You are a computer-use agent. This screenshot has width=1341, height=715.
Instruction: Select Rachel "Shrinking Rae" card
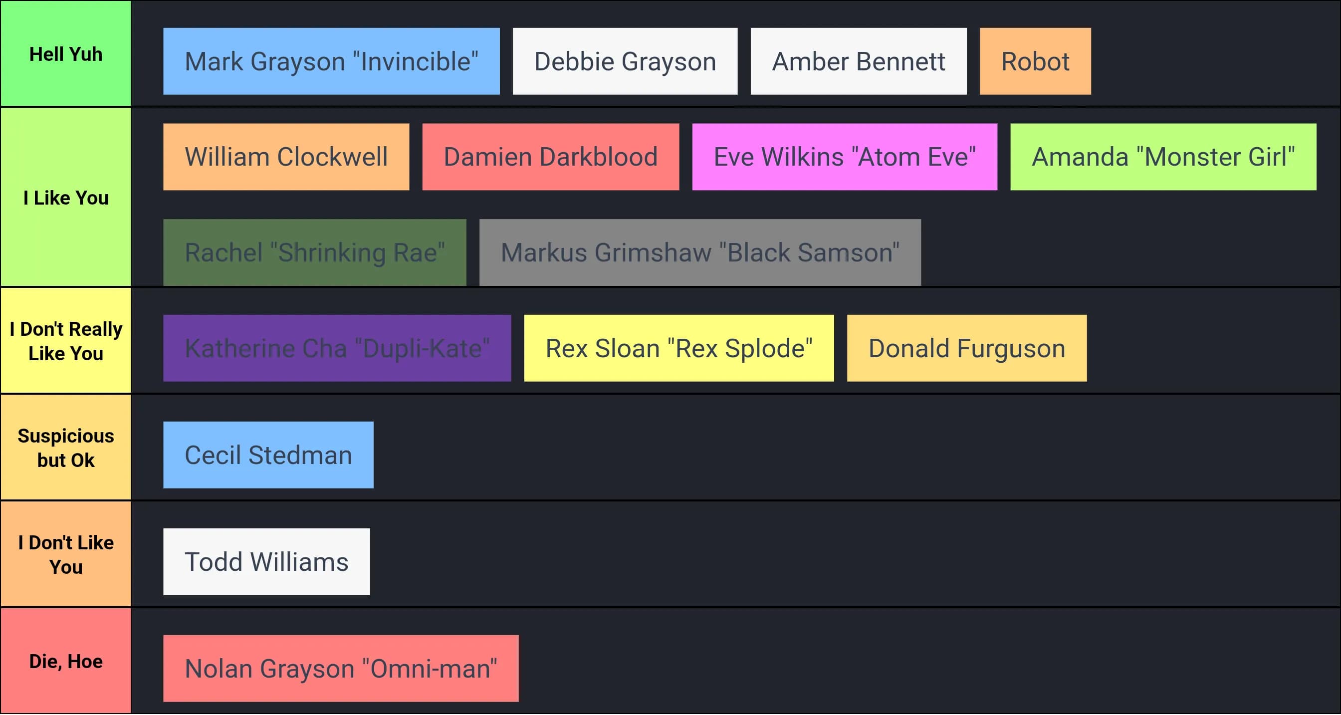314,252
